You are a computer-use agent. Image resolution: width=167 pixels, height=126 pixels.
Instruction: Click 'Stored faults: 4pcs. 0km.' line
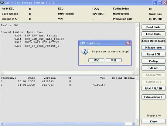[x=22, y=32]
